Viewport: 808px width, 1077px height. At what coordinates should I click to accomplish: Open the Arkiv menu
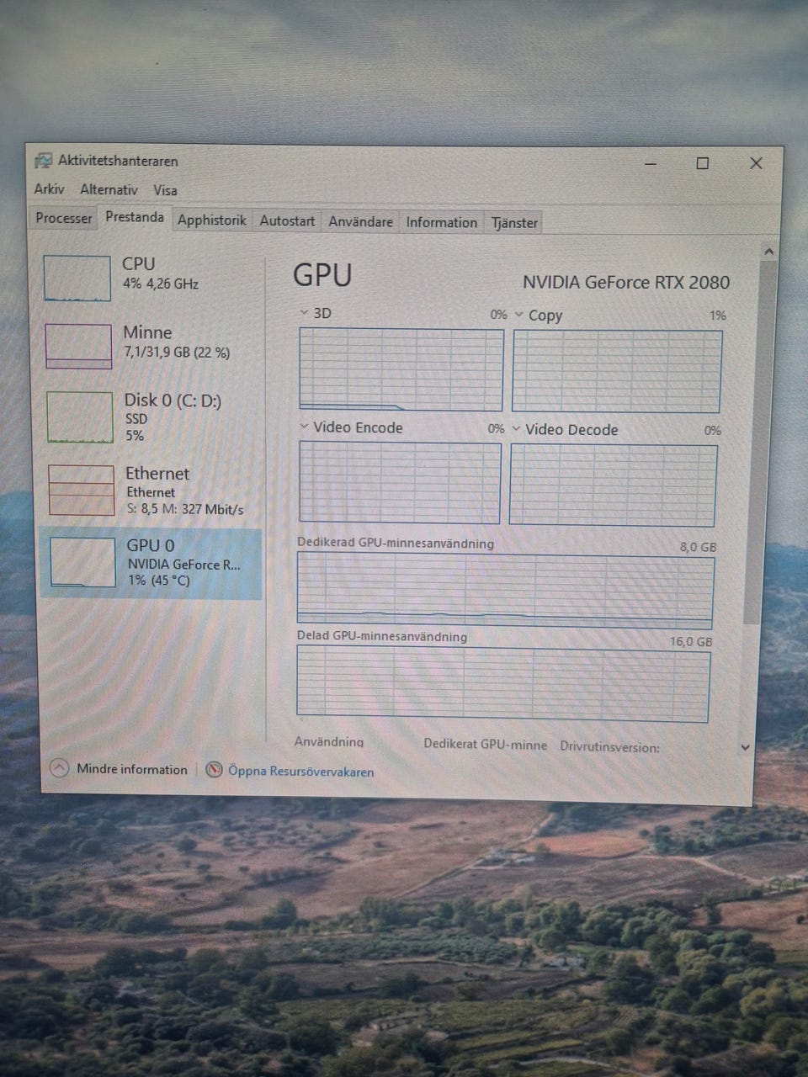[49, 189]
